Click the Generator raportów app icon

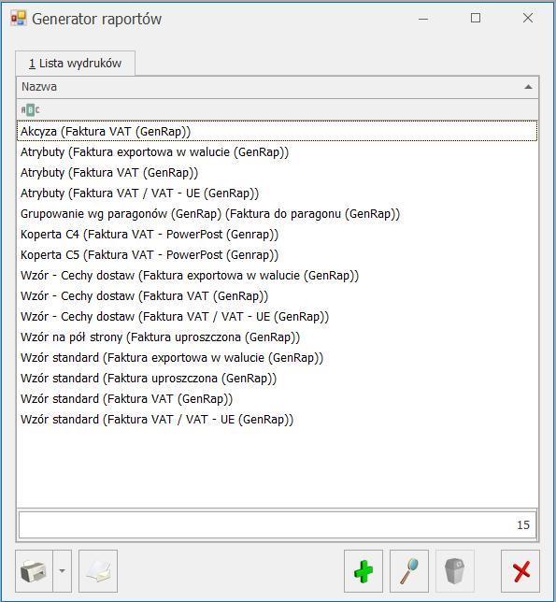click(x=19, y=19)
